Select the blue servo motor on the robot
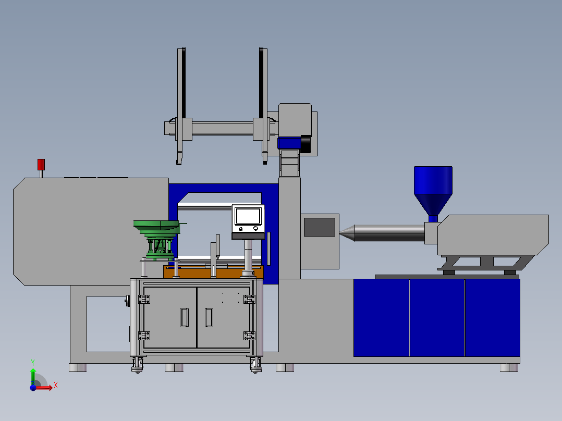Screen dimensions: 562x421 tap(289, 143)
